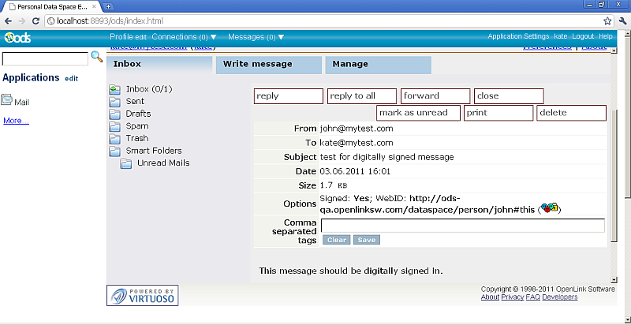Expand the Messages dropdown menu

(256, 37)
